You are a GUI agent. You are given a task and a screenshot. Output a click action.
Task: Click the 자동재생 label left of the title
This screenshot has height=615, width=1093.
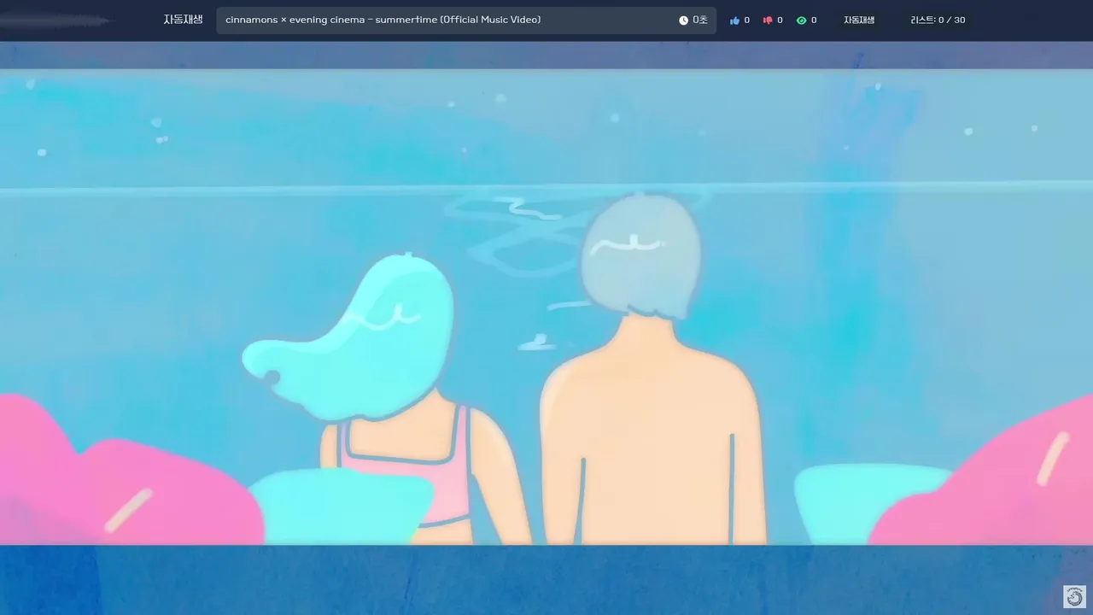(x=184, y=20)
